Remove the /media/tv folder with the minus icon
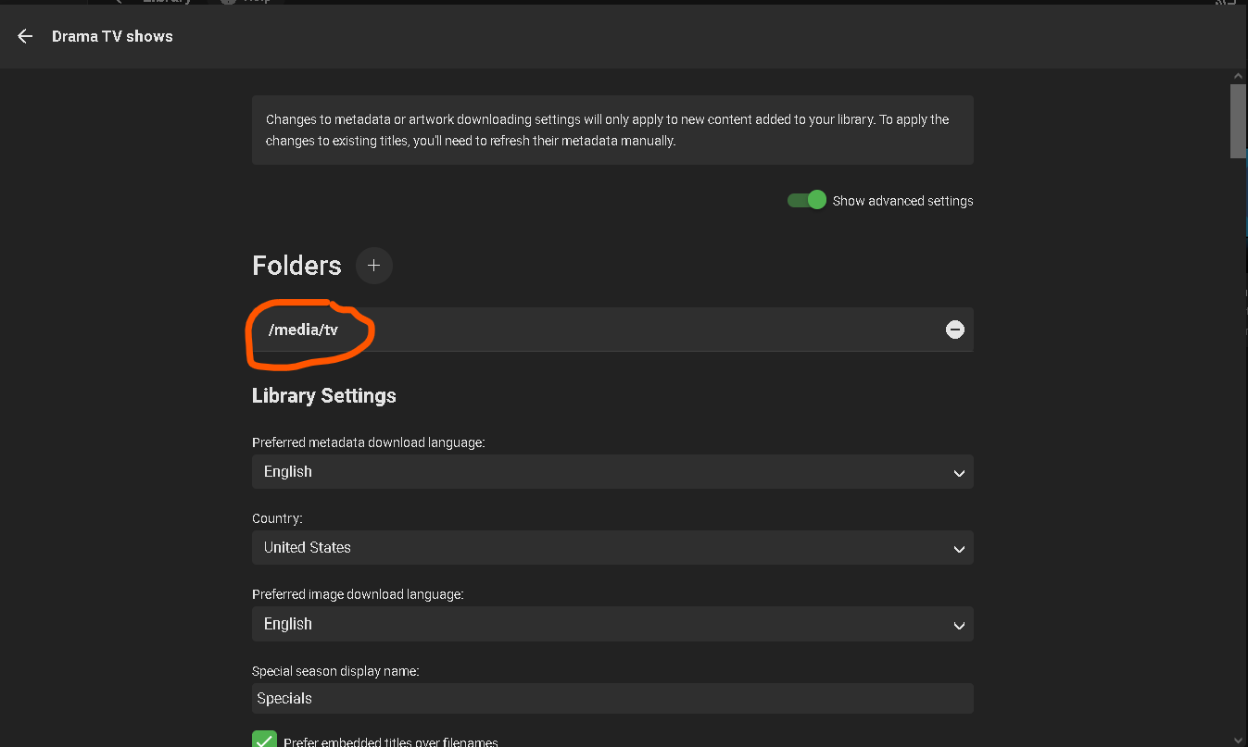 click(x=954, y=330)
